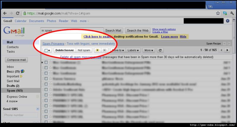
Task: Open the select-all checkbox dropdown
Action: [47, 50]
